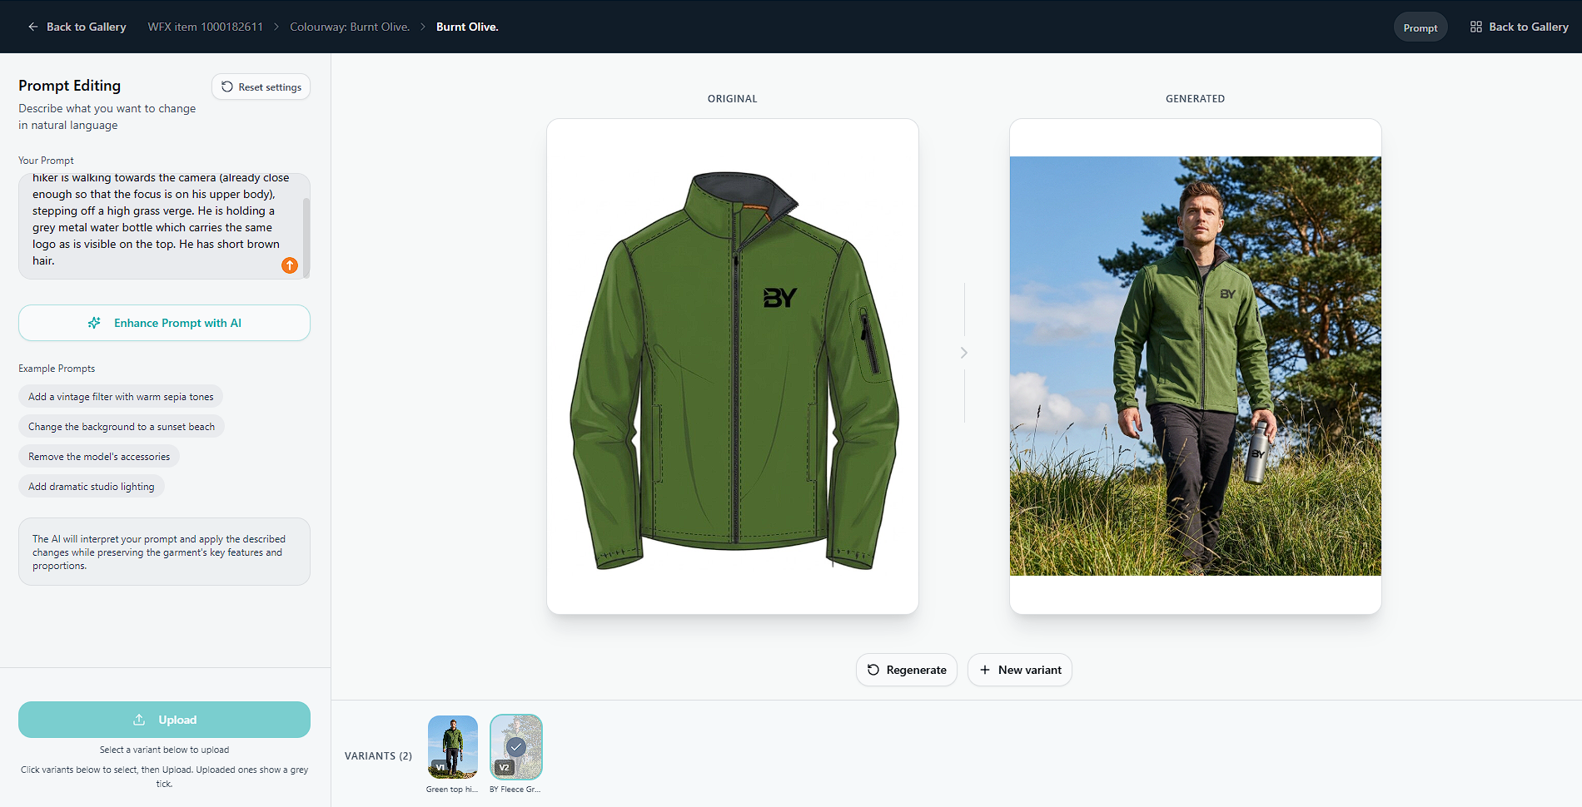1582x807 pixels.
Task: Go Back to Gallery from left header
Action: (x=77, y=27)
